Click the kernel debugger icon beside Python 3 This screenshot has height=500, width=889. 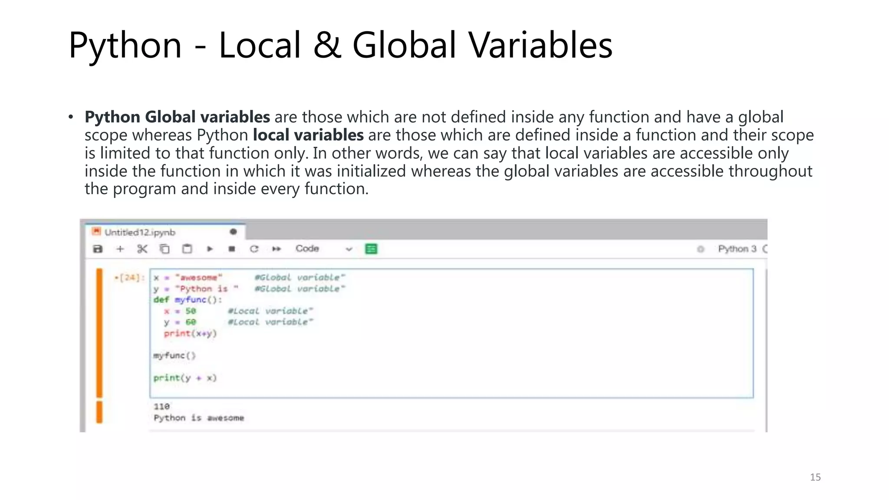pyautogui.click(x=700, y=249)
